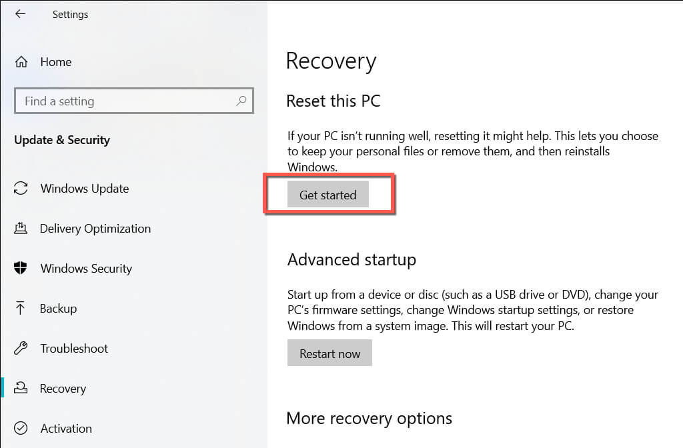Focus the Find a setting box
683x448 pixels.
[127, 101]
